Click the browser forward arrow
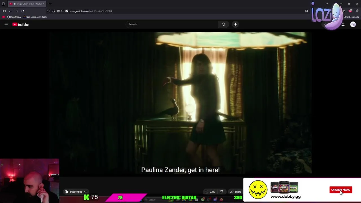 coord(17,11)
